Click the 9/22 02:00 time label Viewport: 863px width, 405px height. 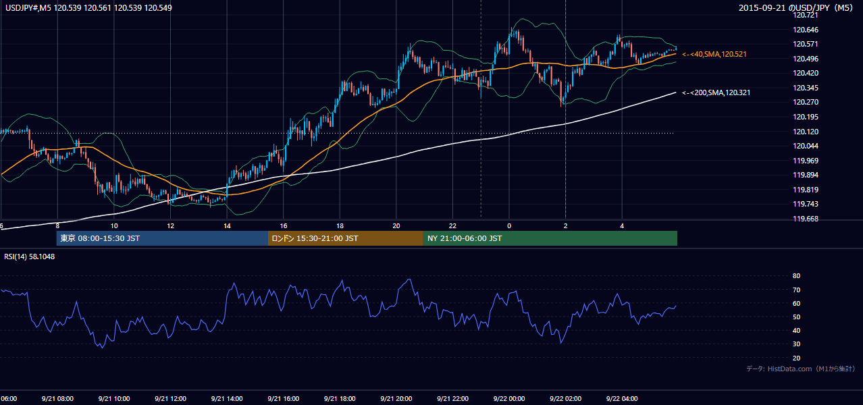click(x=565, y=399)
